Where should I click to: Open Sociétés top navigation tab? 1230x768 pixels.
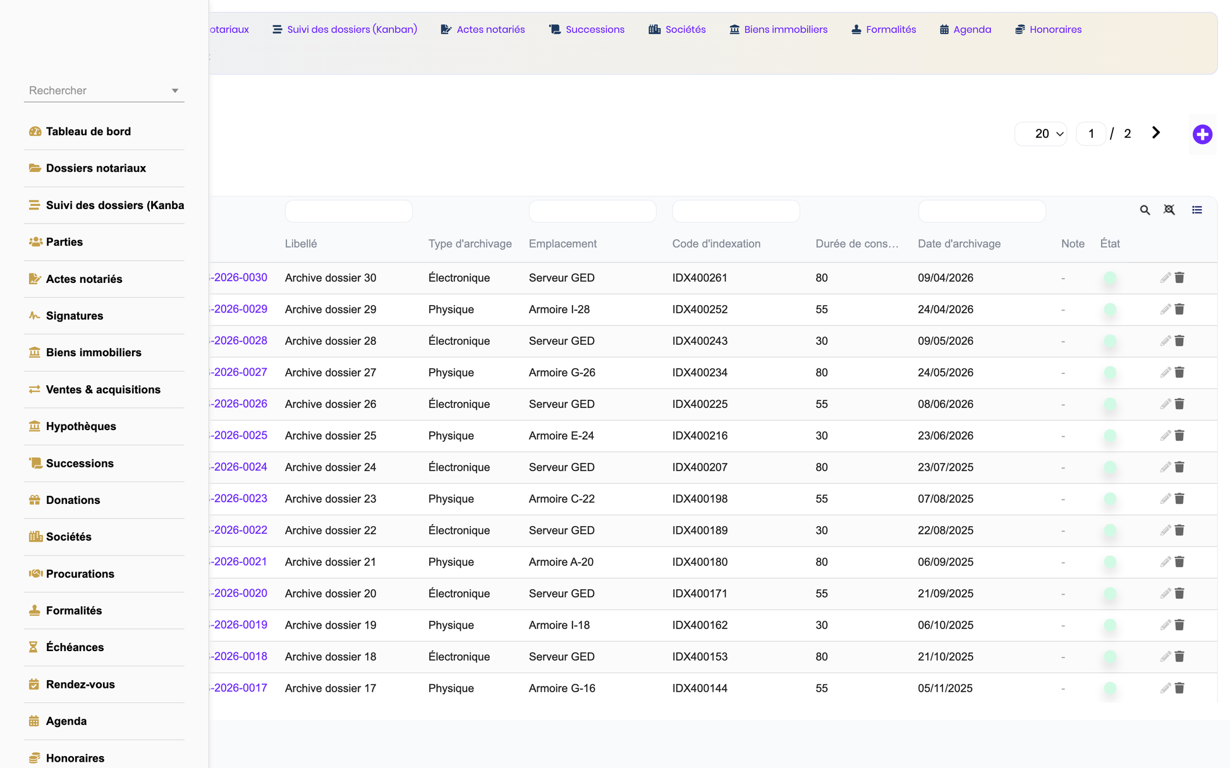677,30
